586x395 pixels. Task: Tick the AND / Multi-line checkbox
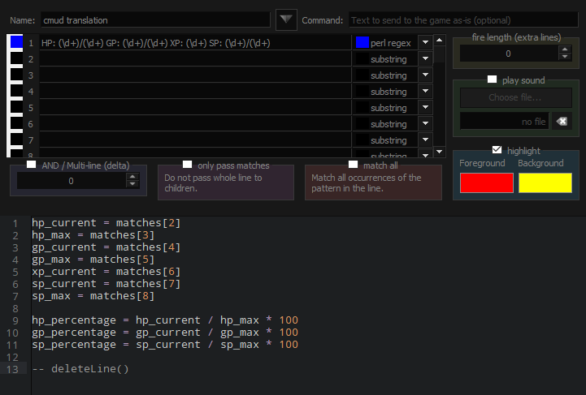point(31,165)
